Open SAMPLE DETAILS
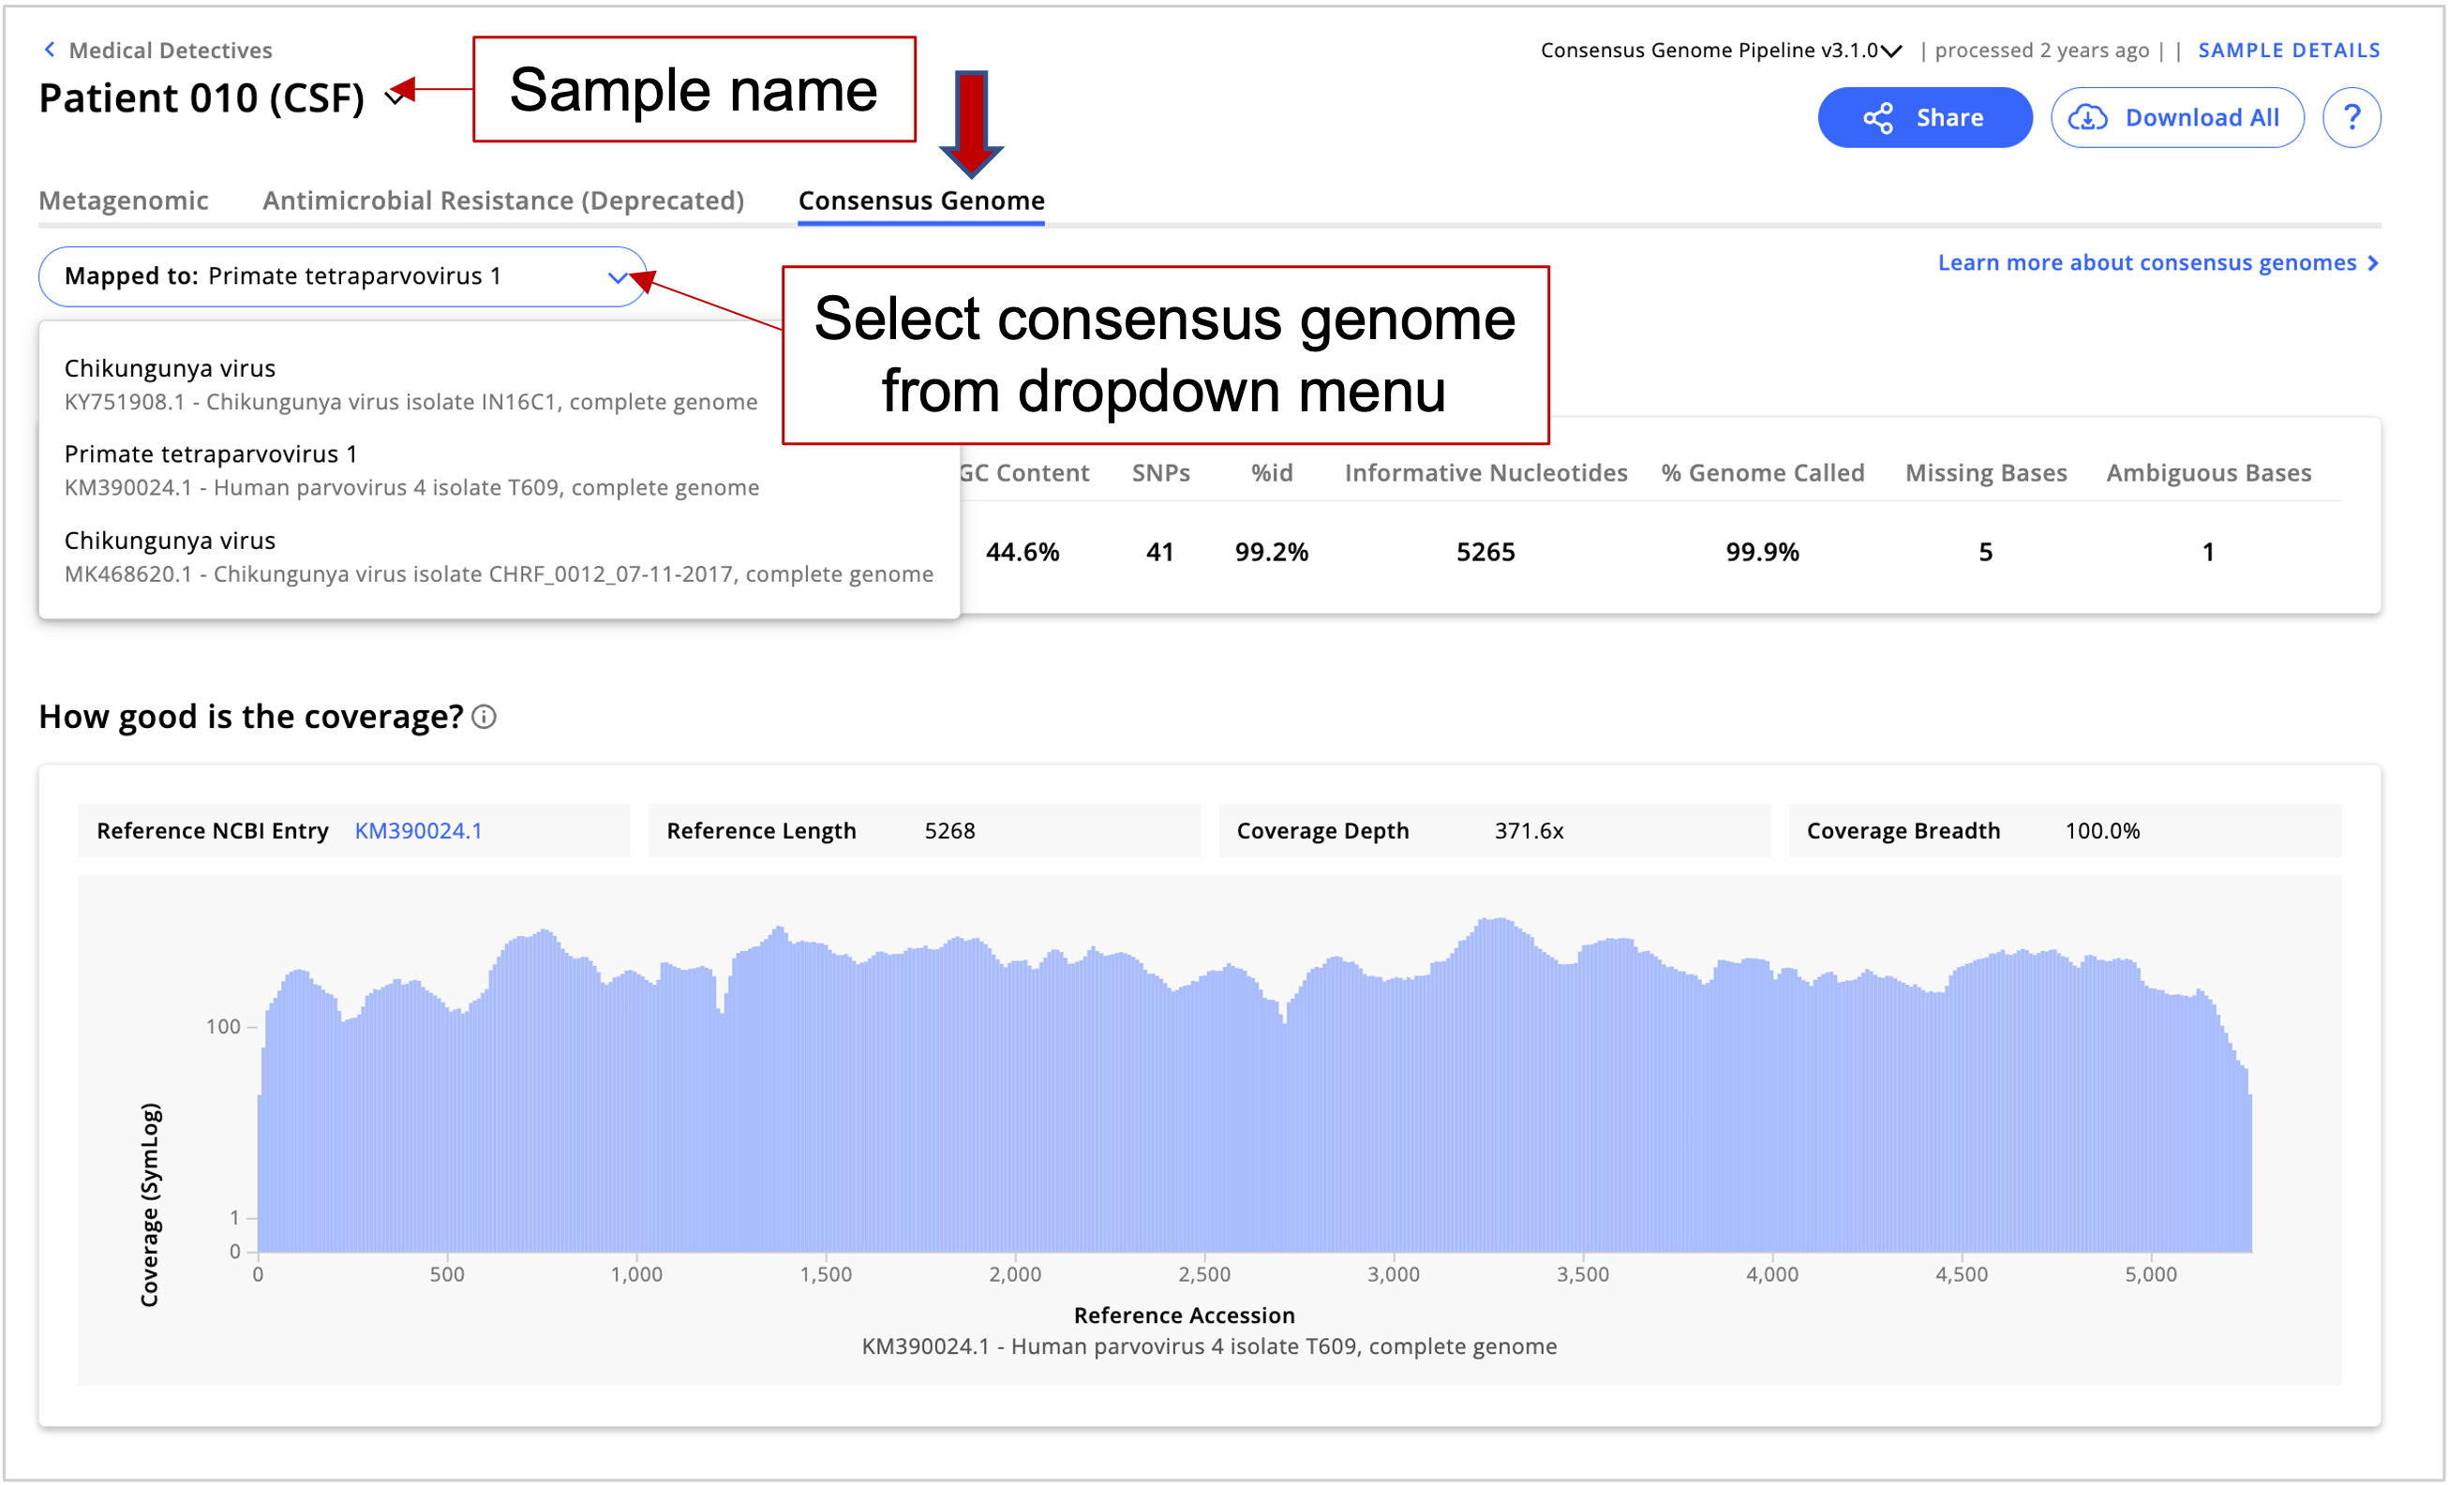 point(2289,50)
